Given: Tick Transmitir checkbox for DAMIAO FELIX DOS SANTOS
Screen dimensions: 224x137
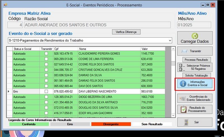Looking at the screenshot, I should pos(46,81).
